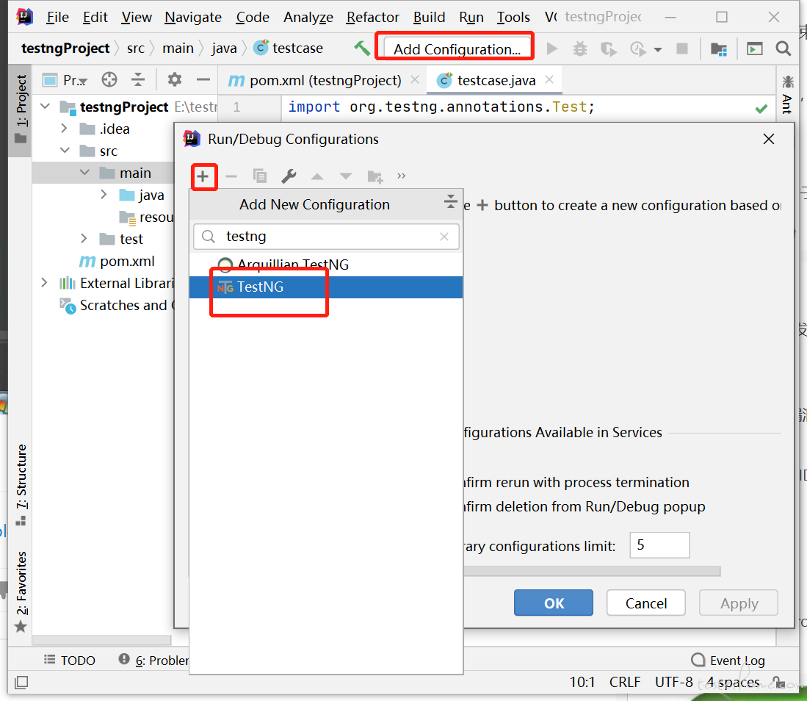Click the Move Down arrow icon

point(346,176)
